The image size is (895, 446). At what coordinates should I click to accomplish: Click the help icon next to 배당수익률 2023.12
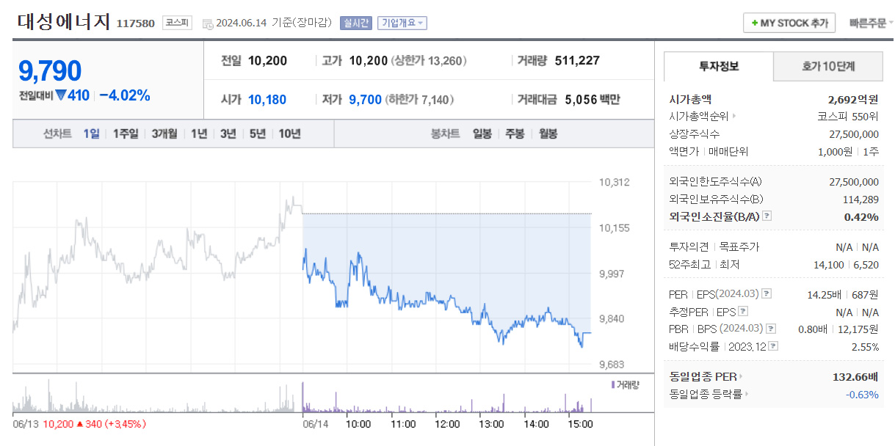click(x=773, y=346)
